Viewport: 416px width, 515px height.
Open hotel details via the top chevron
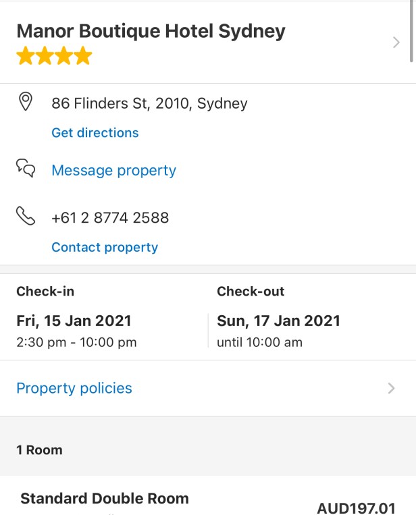tap(396, 43)
